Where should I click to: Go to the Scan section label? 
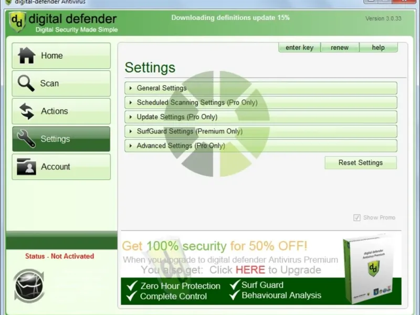(49, 83)
